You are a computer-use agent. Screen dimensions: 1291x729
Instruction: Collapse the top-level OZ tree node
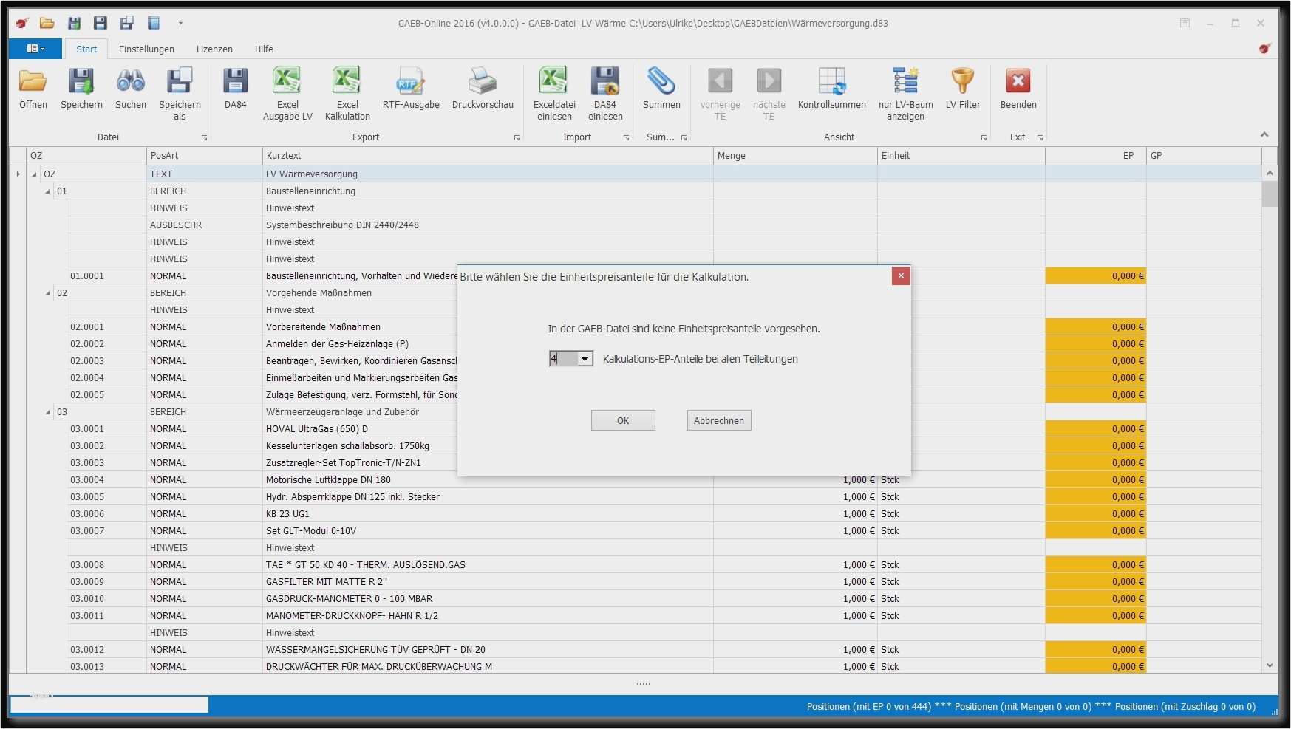tap(33, 174)
